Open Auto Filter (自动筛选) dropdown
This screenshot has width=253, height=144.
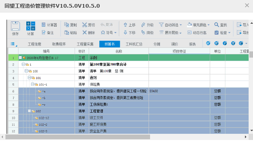click(x=170, y=25)
